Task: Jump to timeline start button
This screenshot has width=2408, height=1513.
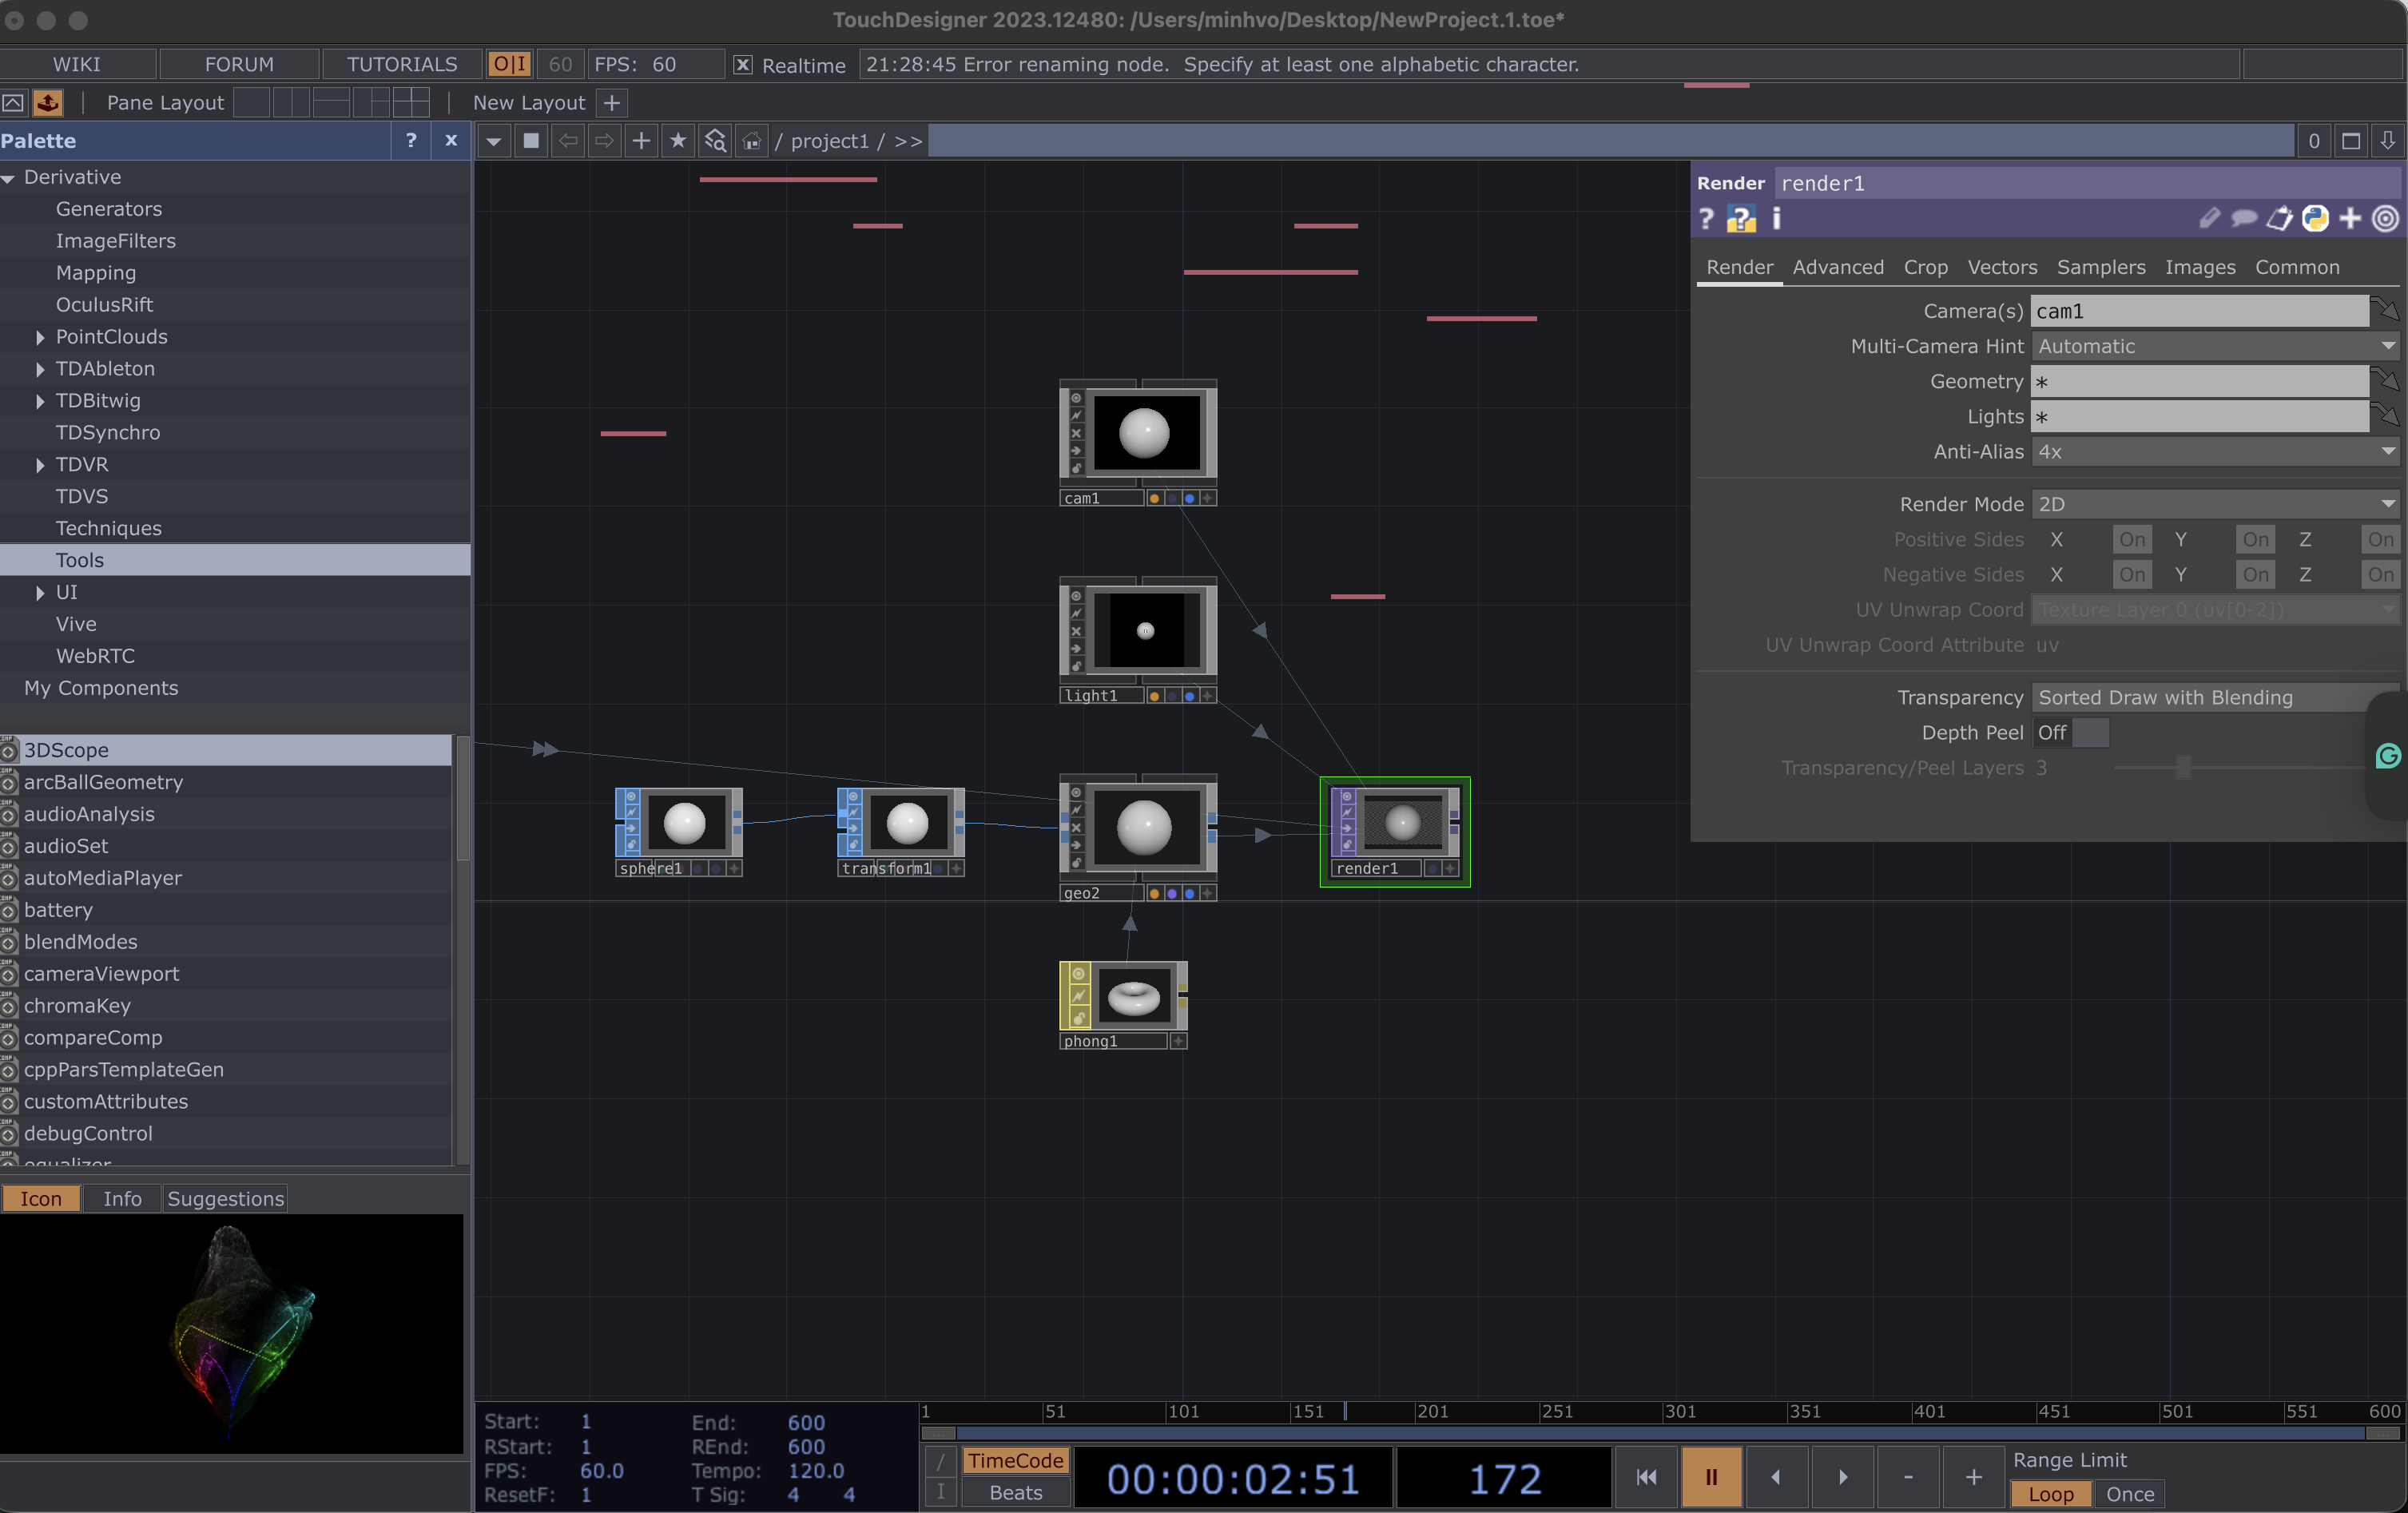Action: tap(1646, 1477)
